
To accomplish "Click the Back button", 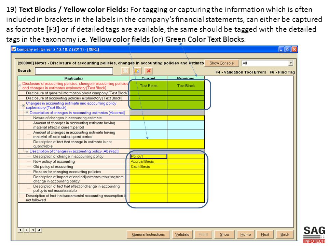I will (x=285, y=234).
